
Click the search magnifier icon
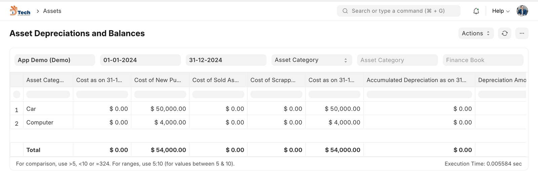(345, 11)
